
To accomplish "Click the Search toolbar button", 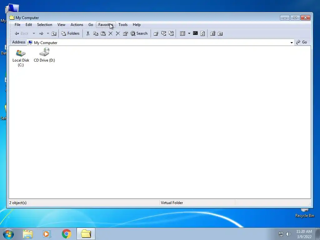I will 139,33.
